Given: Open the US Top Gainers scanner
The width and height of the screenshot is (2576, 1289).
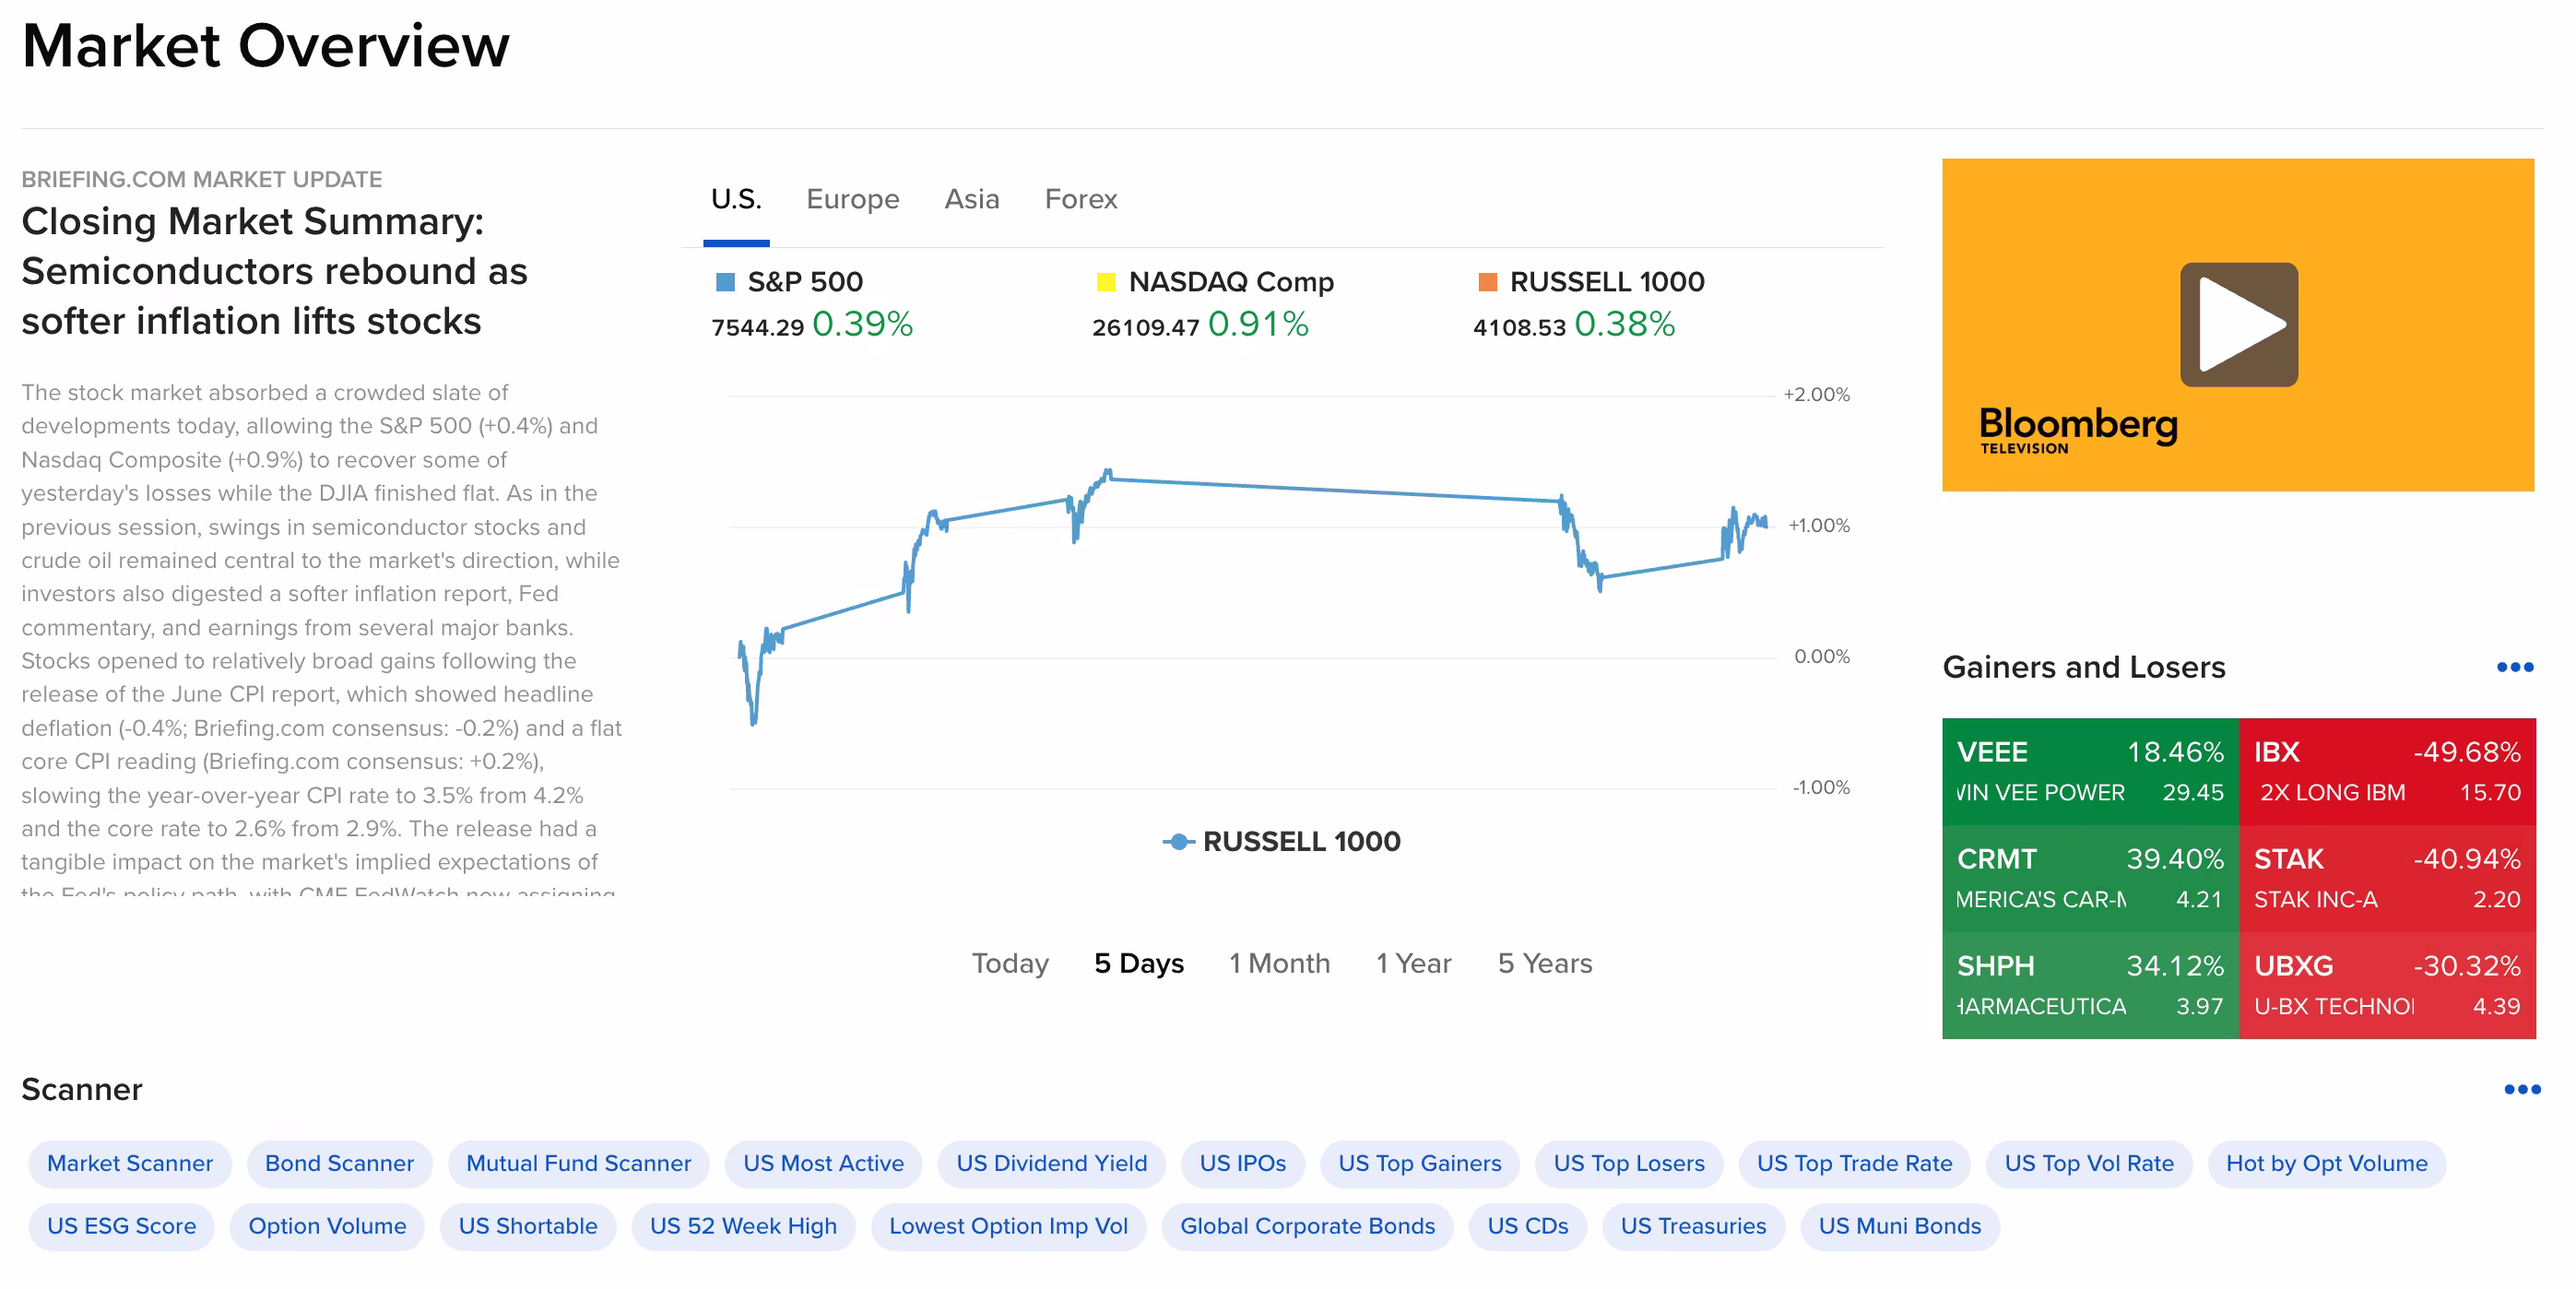Looking at the screenshot, I should [1419, 1164].
